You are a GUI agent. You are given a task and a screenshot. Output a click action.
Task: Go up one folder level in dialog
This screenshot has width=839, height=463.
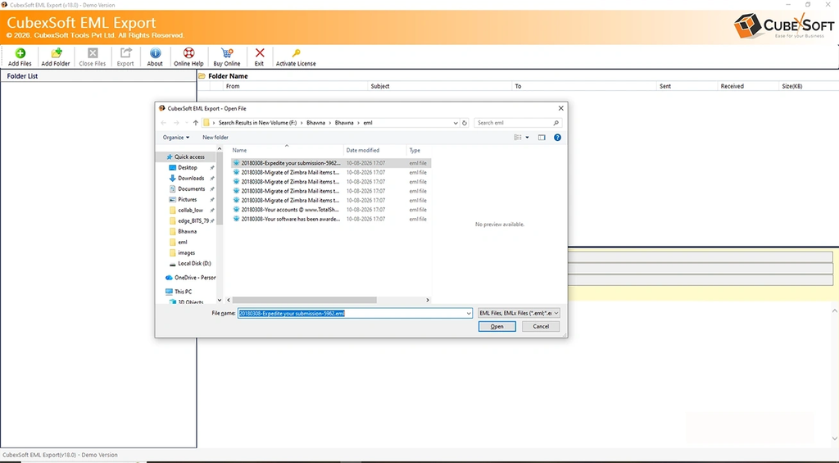tap(196, 123)
